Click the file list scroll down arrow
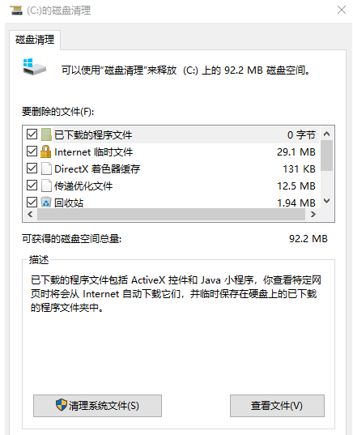The width and height of the screenshot is (353, 435). pyautogui.click(x=326, y=201)
